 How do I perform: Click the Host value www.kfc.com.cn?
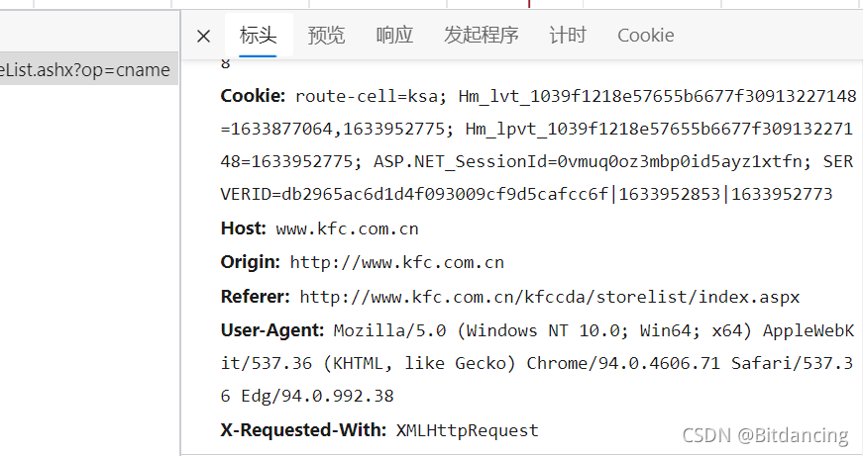point(347,229)
